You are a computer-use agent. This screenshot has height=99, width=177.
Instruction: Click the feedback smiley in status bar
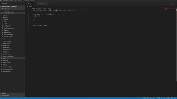[x=172, y=98]
